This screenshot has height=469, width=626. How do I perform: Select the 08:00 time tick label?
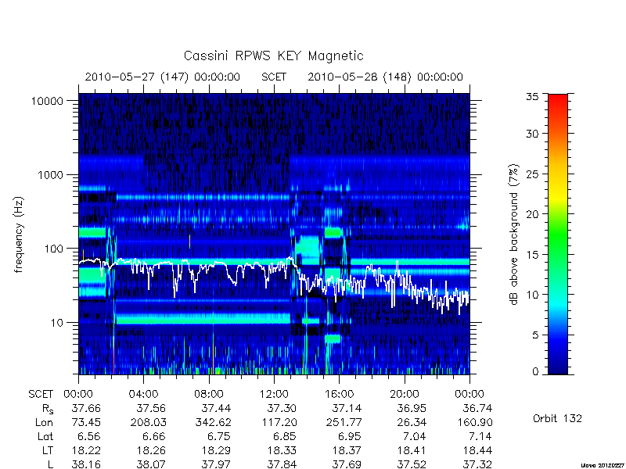tap(209, 395)
